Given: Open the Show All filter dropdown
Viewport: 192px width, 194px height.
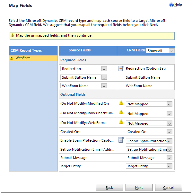Looking at the screenshot, I should [160, 51].
